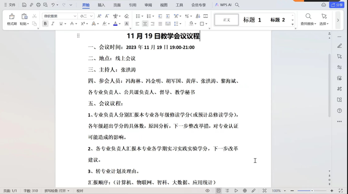This screenshot has height=194, width=348.
Task: Click the zoom slider in status bar
Action: 312,191
